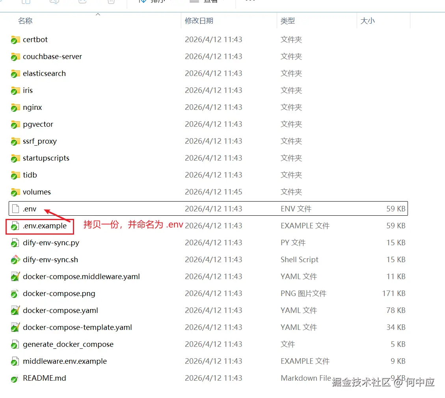Click the sort direction chevron above 名称
The image size is (445, 398).
coord(98,14)
